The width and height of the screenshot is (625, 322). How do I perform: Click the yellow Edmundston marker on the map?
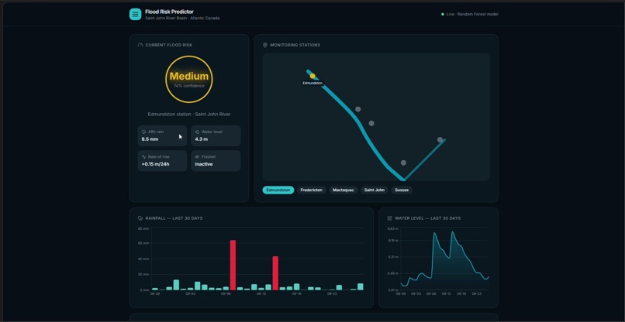312,76
